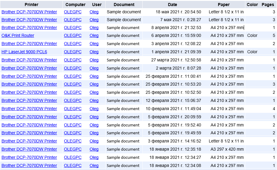Select Sample document in 12:34:08 row

click(123, 165)
